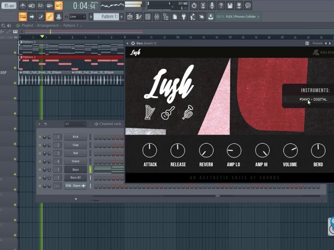334x250 pixels.
Task: Click the render as audio file icon
Action: click(x=239, y=6)
